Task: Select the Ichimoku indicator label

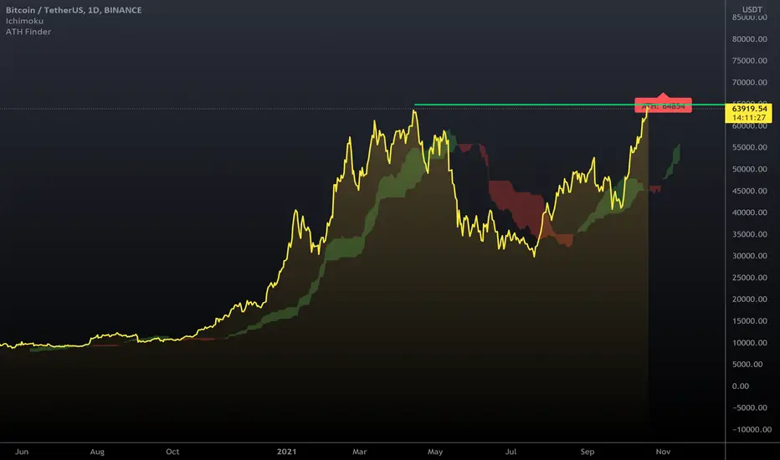Action: pyautogui.click(x=24, y=21)
